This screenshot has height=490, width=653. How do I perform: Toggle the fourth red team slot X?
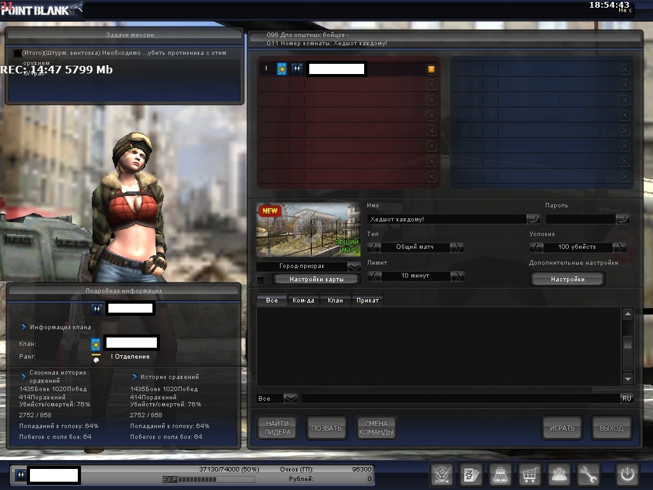point(431,115)
